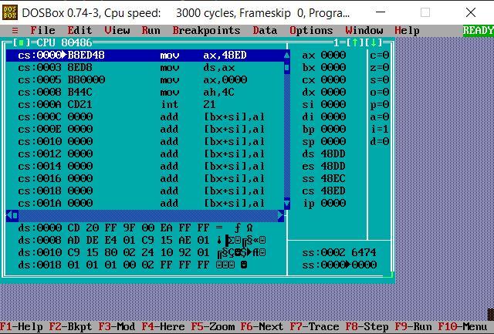Select the ip register value
Image resolution: width=494 pixels, height=334 pixels.
point(333,203)
